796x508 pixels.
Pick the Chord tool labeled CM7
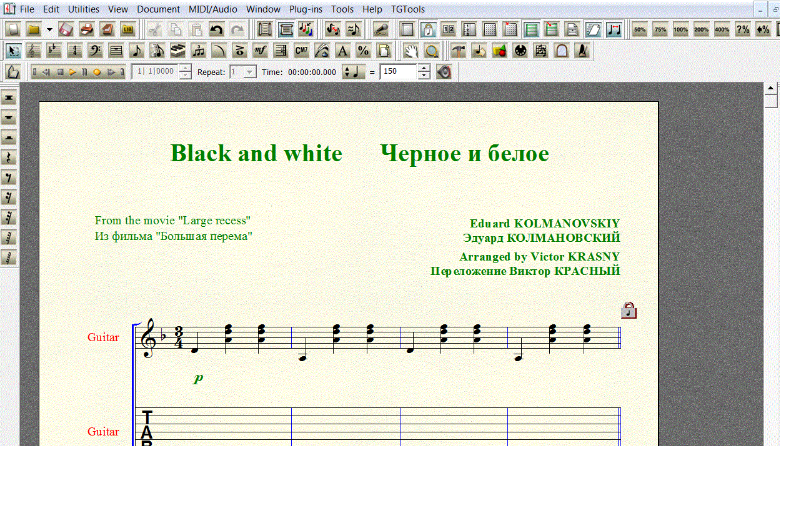[301, 51]
